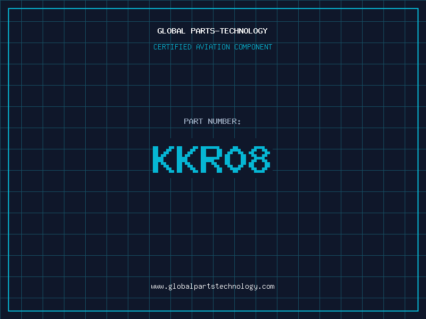Select the letter R in the part number
426x319 pixels.
tap(211, 159)
